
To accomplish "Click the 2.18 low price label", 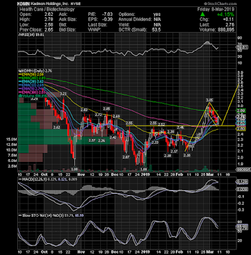I will [167, 156].
